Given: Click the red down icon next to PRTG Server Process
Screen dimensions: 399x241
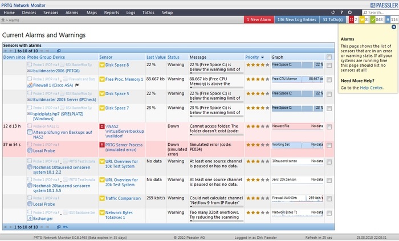Looking at the screenshot, I should pyautogui.click(x=102, y=145).
